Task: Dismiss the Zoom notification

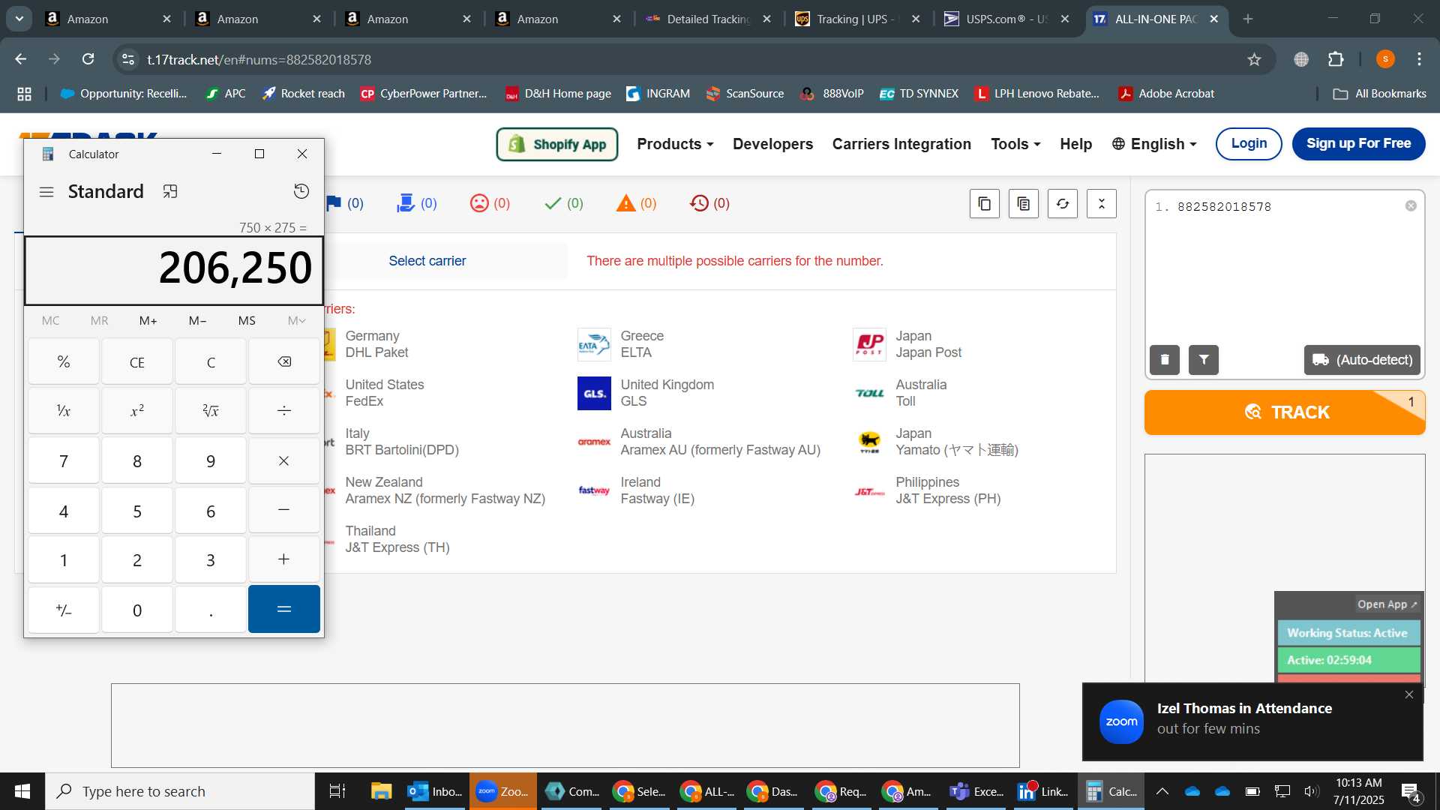Action: [1409, 694]
